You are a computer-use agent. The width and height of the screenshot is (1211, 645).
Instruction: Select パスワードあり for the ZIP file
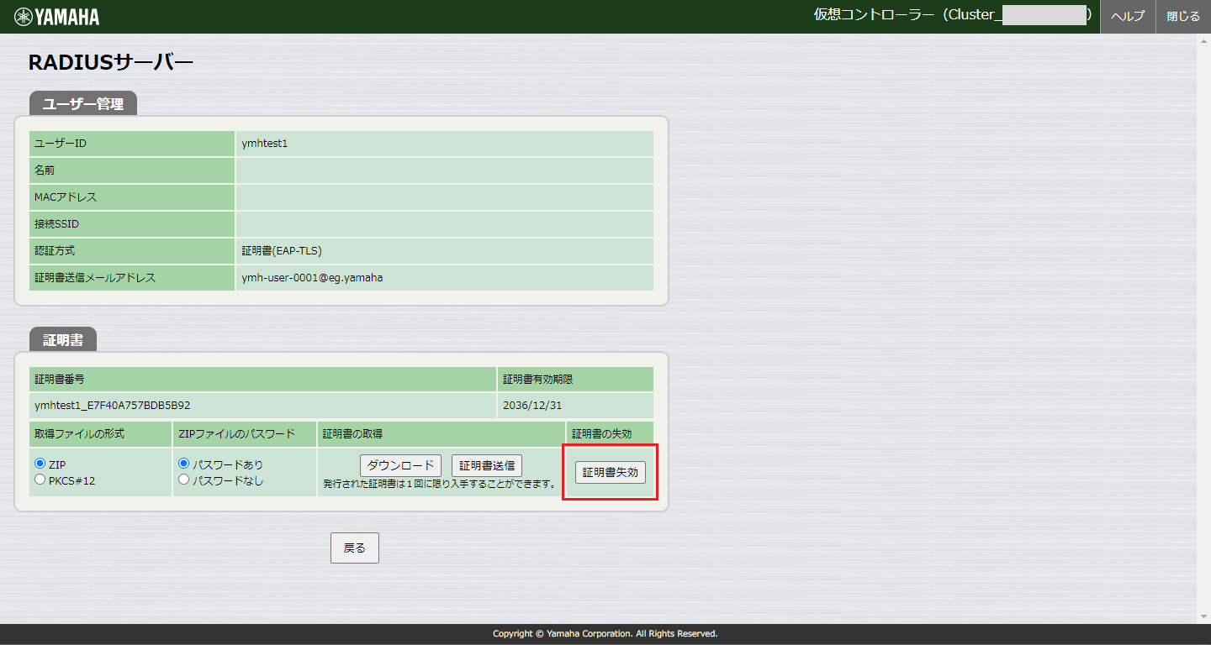coord(184,464)
